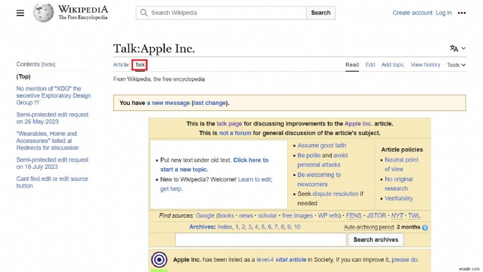Click the 'dispute resolution' link
Image resolution: width=483 pixels, height=272 pixels.
[x=336, y=194]
